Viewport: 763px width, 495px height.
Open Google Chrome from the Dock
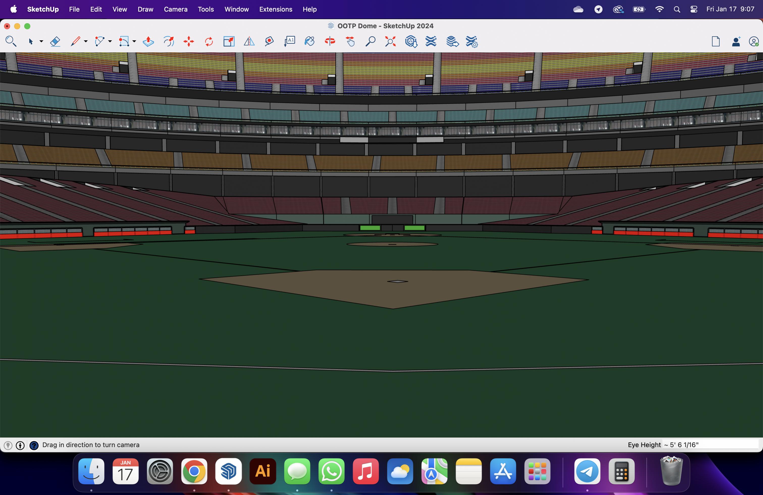(194, 471)
